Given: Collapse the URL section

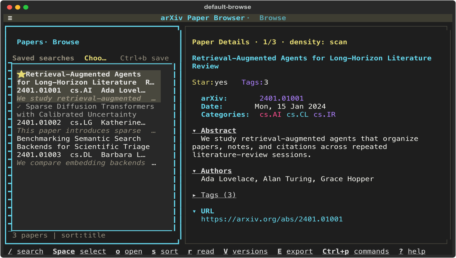Looking at the screenshot, I should coord(203,211).
